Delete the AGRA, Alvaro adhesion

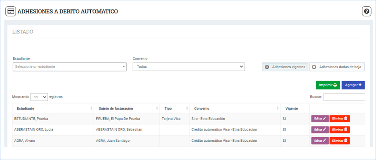339,141
